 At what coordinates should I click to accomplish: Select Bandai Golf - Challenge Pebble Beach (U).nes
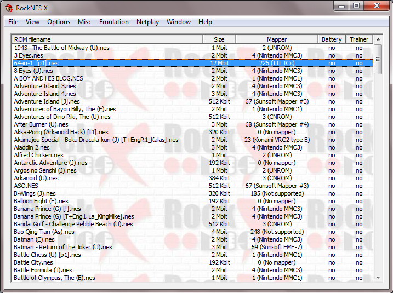(73, 224)
